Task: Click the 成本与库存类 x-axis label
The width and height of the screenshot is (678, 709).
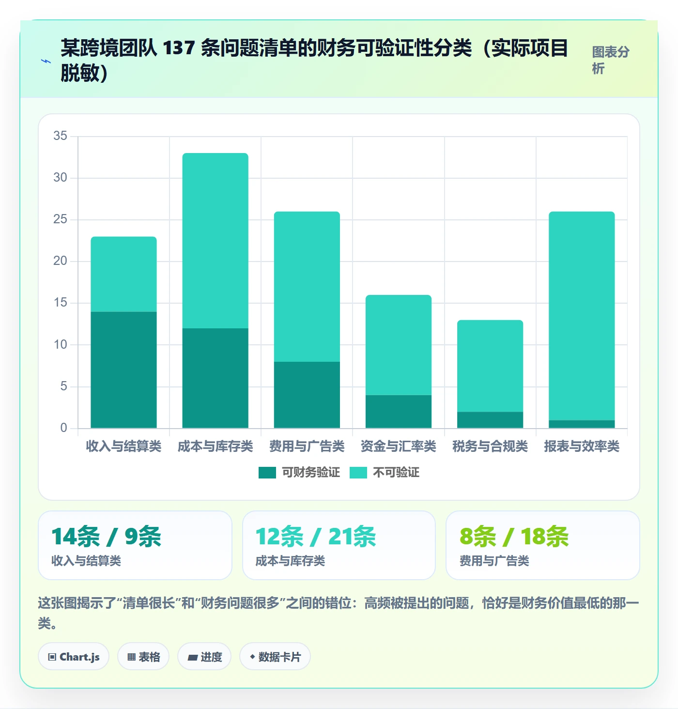Action: coord(216,446)
